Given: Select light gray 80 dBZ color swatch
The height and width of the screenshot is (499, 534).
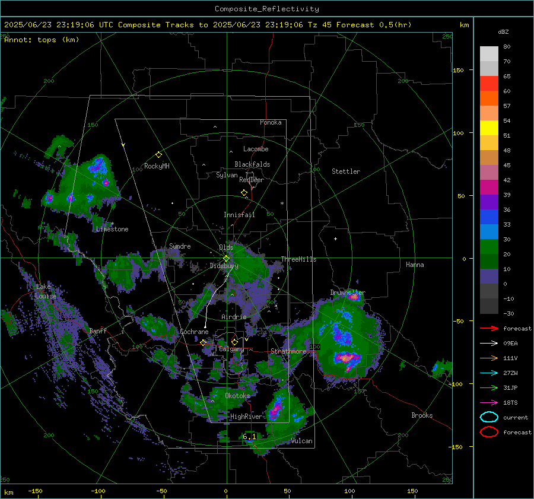Looking at the screenshot, I should pos(489,54).
